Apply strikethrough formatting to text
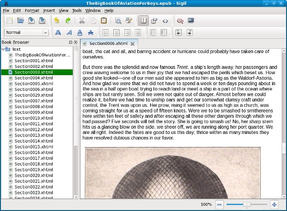This screenshot has width=287, height=211. point(91,33)
